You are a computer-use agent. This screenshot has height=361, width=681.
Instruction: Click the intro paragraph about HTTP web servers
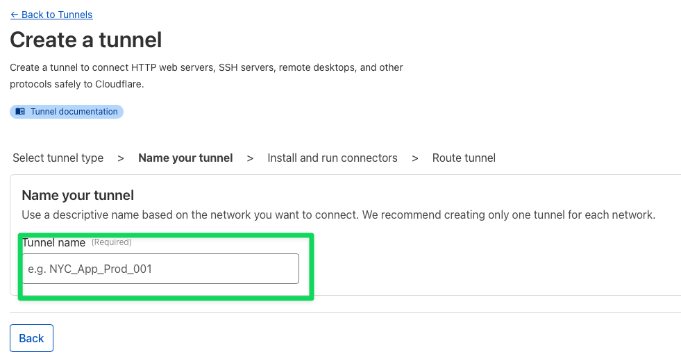[x=206, y=76]
